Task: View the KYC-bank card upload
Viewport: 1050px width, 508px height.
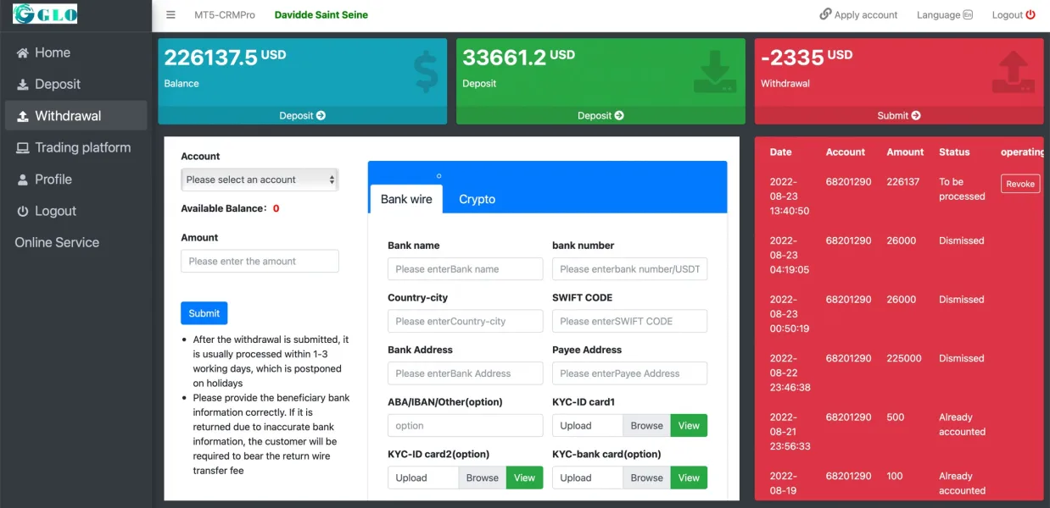Action: pyautogui.click(x=689, y=478)
